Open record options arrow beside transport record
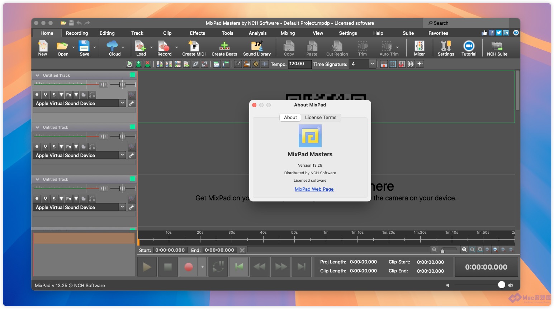 point(203,267)
